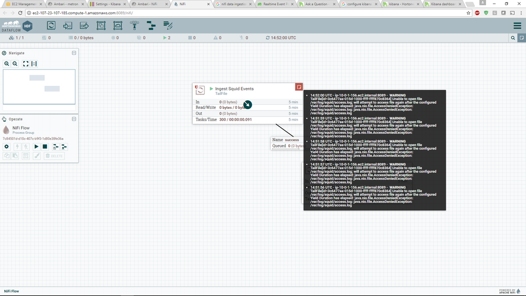This screenshot has height=296, width=526.
Task: Select the Template toolbar icon
Action: [x=151, y=25]
